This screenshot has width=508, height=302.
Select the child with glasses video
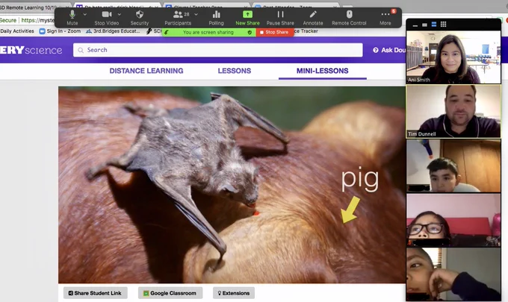click(453, 220)
